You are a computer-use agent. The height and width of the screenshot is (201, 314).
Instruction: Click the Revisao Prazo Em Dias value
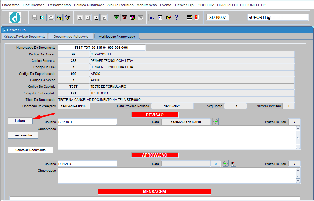pyautogui.click(x=295, y=122)
